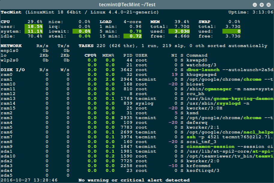Select the enp1s0 network interface row
The height and width of the screenshot is (183, 274).
tap(9, 50)
